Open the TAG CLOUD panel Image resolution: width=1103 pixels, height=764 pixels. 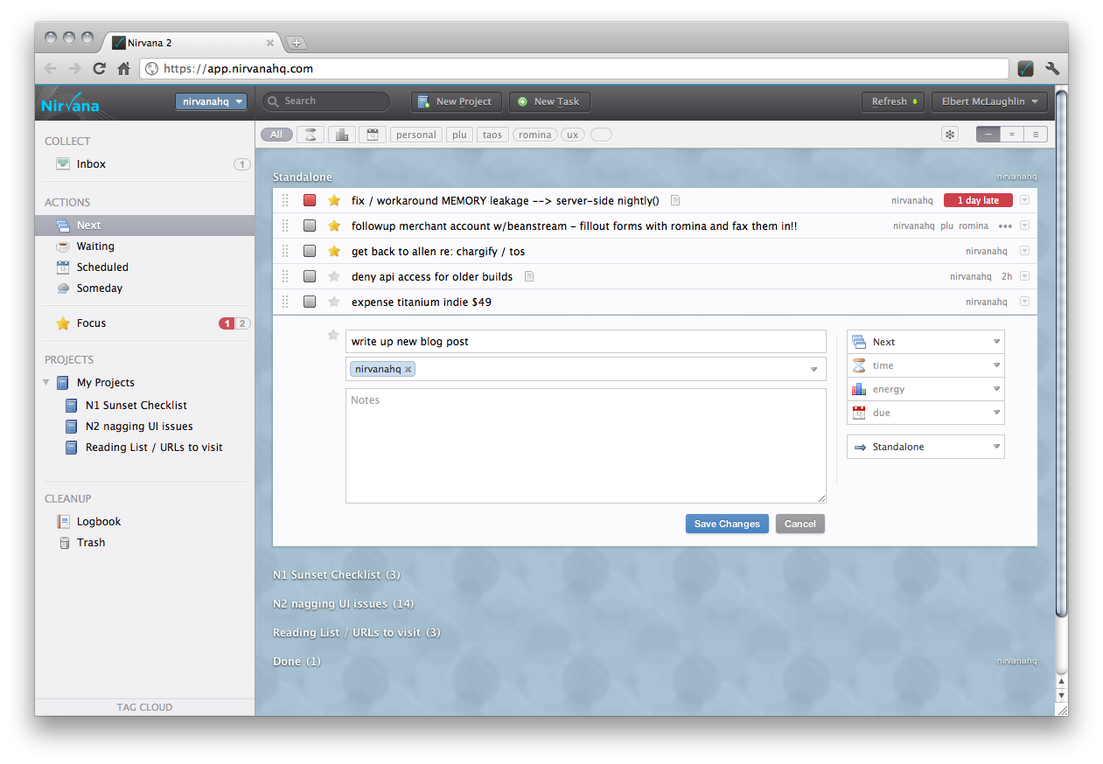[x=144, y=707]
